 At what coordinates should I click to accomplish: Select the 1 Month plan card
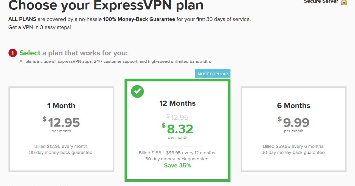click(x=61, y=129)
